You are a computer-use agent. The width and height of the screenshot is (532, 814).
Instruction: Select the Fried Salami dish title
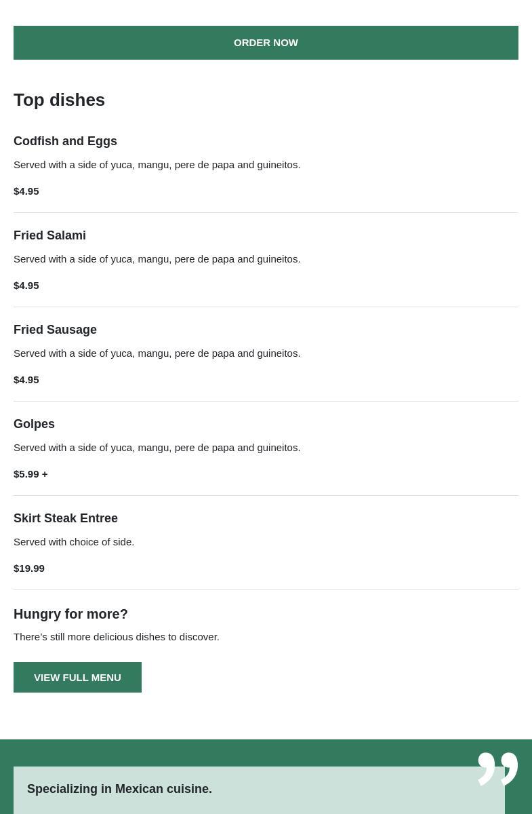point(49,235)
